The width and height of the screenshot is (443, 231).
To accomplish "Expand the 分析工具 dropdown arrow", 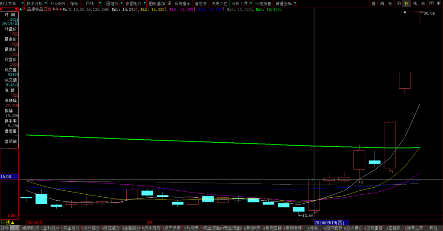I will 251,3.
